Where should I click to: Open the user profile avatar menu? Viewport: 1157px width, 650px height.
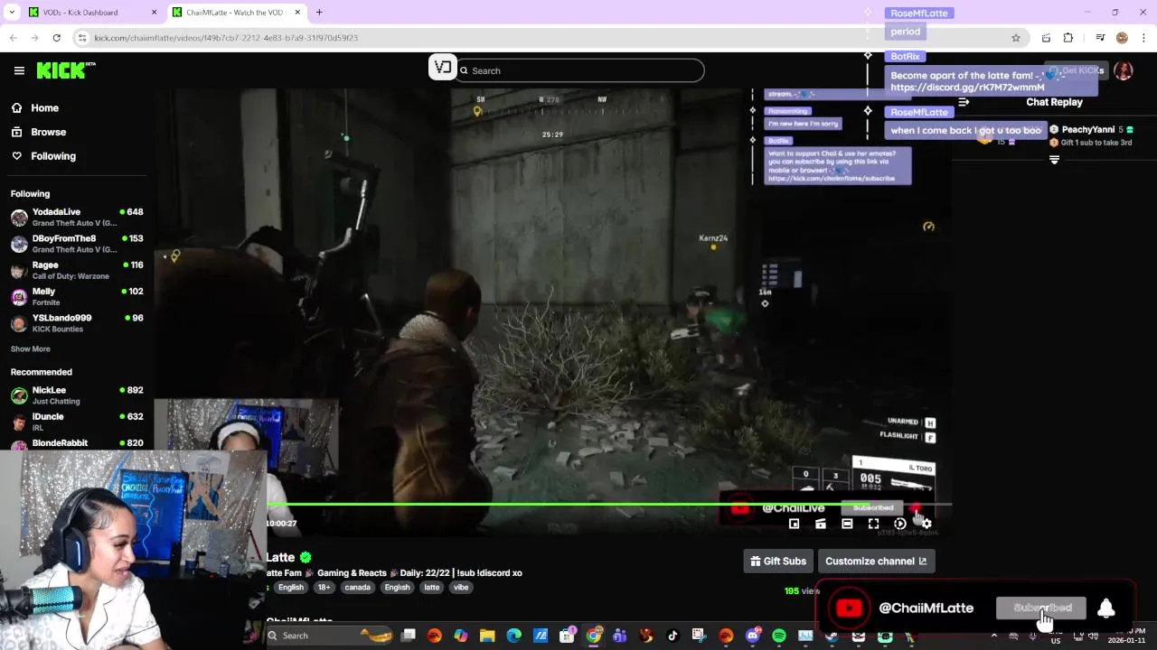1124,70
